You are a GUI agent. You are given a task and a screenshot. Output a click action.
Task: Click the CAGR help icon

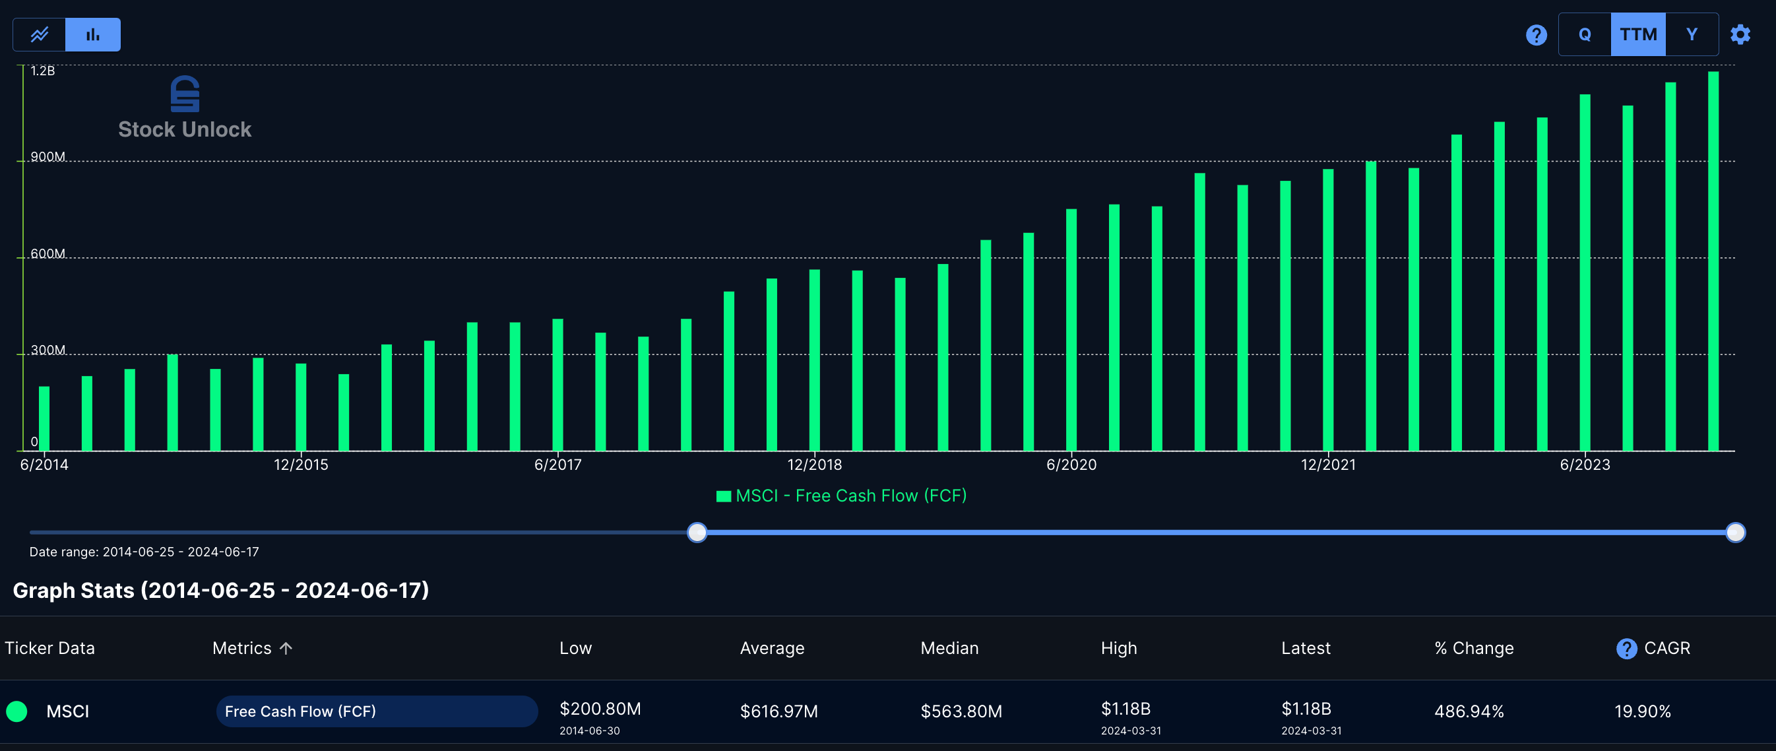1626,648
